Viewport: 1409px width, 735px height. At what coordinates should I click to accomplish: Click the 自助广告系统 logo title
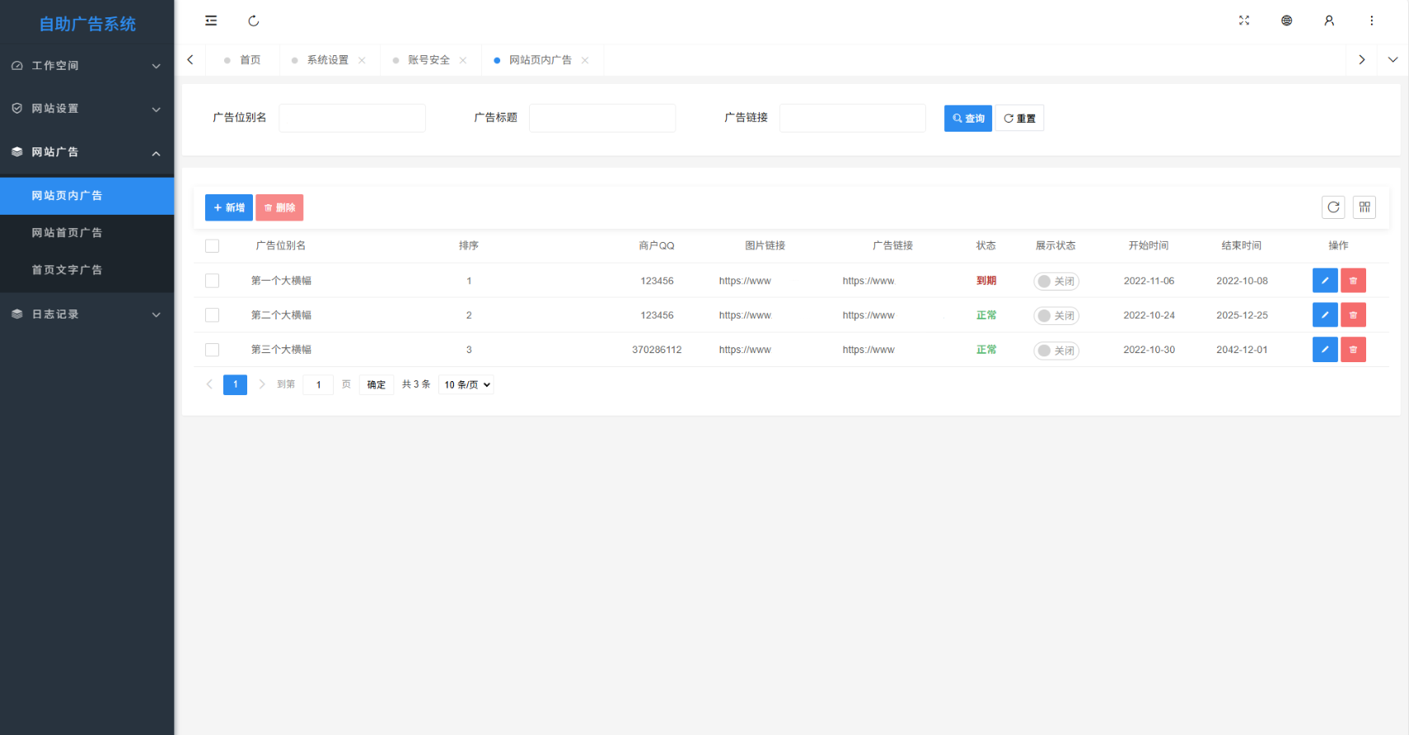[x=87, y=24]
